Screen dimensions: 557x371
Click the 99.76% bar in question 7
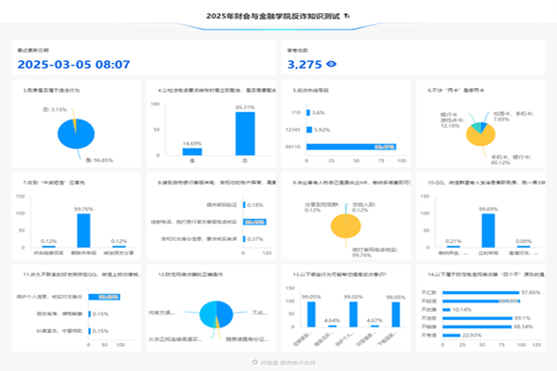[84, 224]
